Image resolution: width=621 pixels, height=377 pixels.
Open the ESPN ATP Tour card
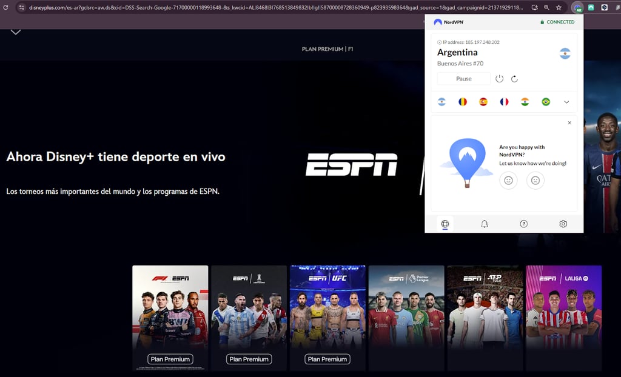coord(485,318)
